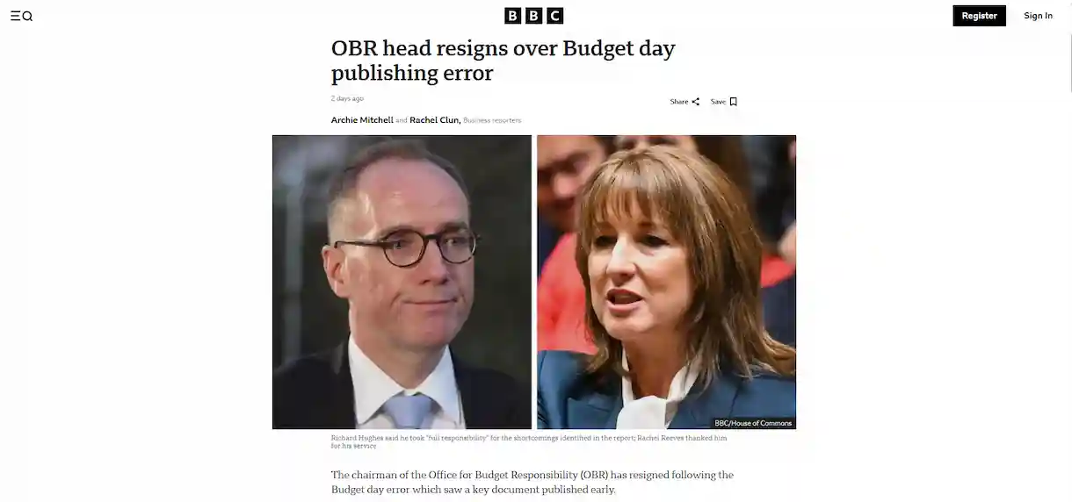
Task: Open Rachel Clun's author page
Action: (434, 120)
